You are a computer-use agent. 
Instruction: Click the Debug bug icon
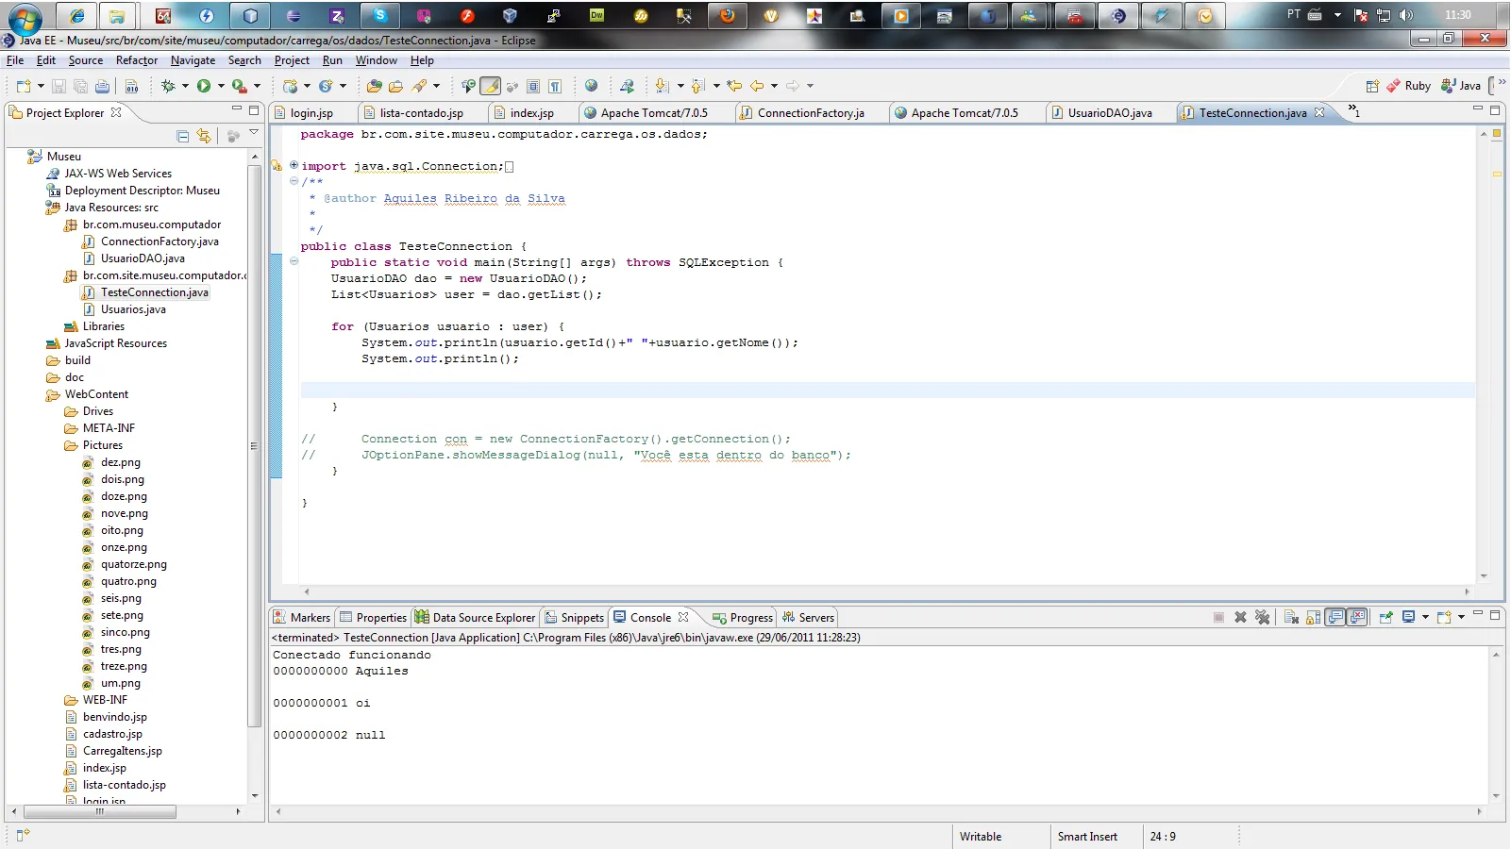click(x=168, y=86)
